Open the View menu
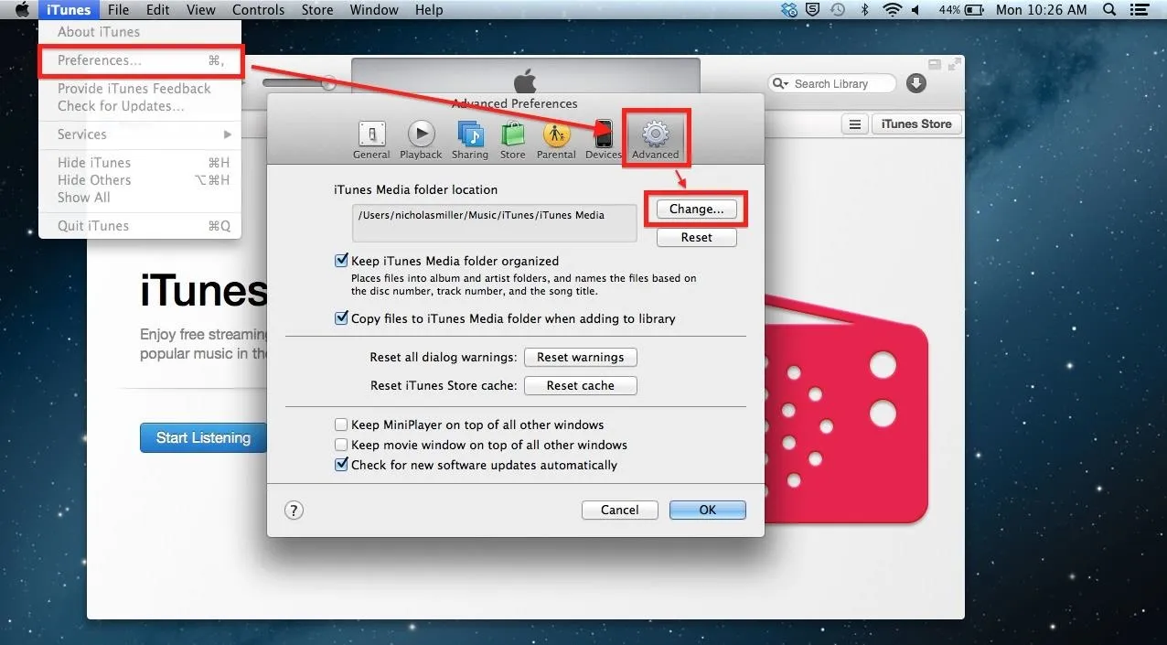This screenshot has width=1167, height=645. tap(200, 10)
